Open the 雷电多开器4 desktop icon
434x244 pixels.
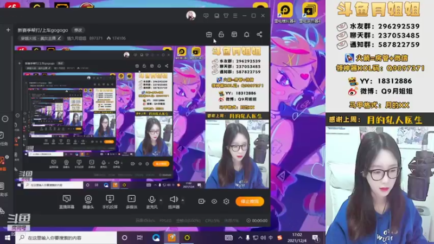point(310,12)
